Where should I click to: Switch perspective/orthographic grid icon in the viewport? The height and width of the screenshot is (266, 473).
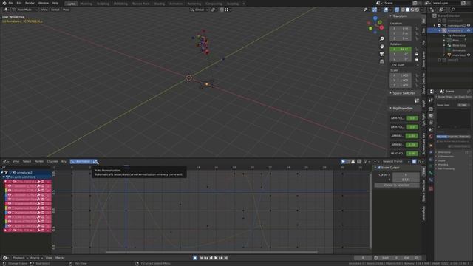pyautogui.click(x=382, y=61)
